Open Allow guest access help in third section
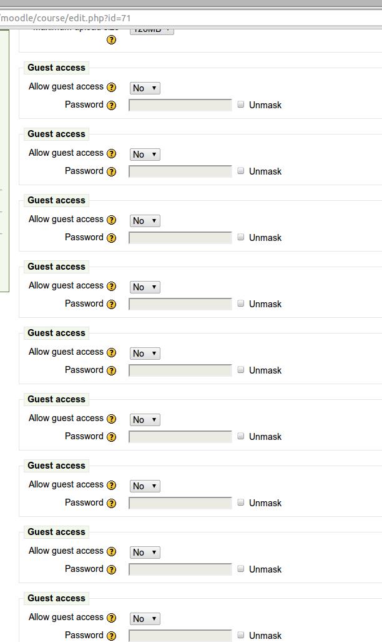 (x=112, y=220)
